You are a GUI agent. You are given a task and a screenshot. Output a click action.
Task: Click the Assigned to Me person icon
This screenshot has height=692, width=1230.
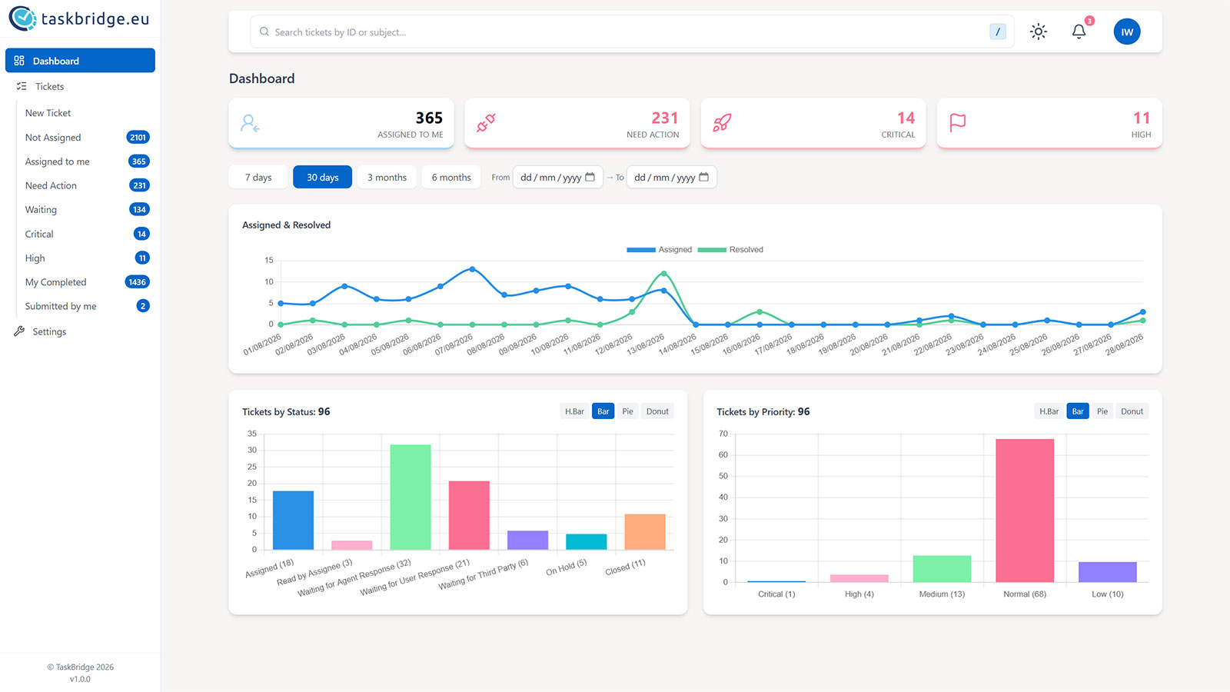click(250, 123)
